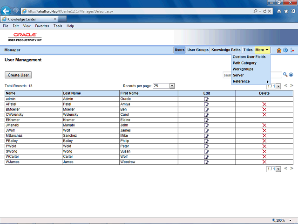Select Path Category menu item

(x=251, y=63)
